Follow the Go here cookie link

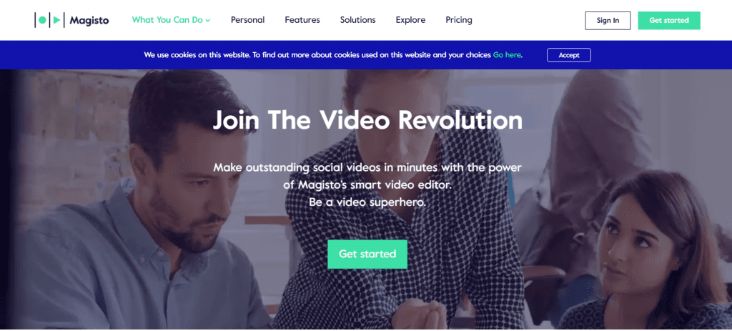click(507, 55)
